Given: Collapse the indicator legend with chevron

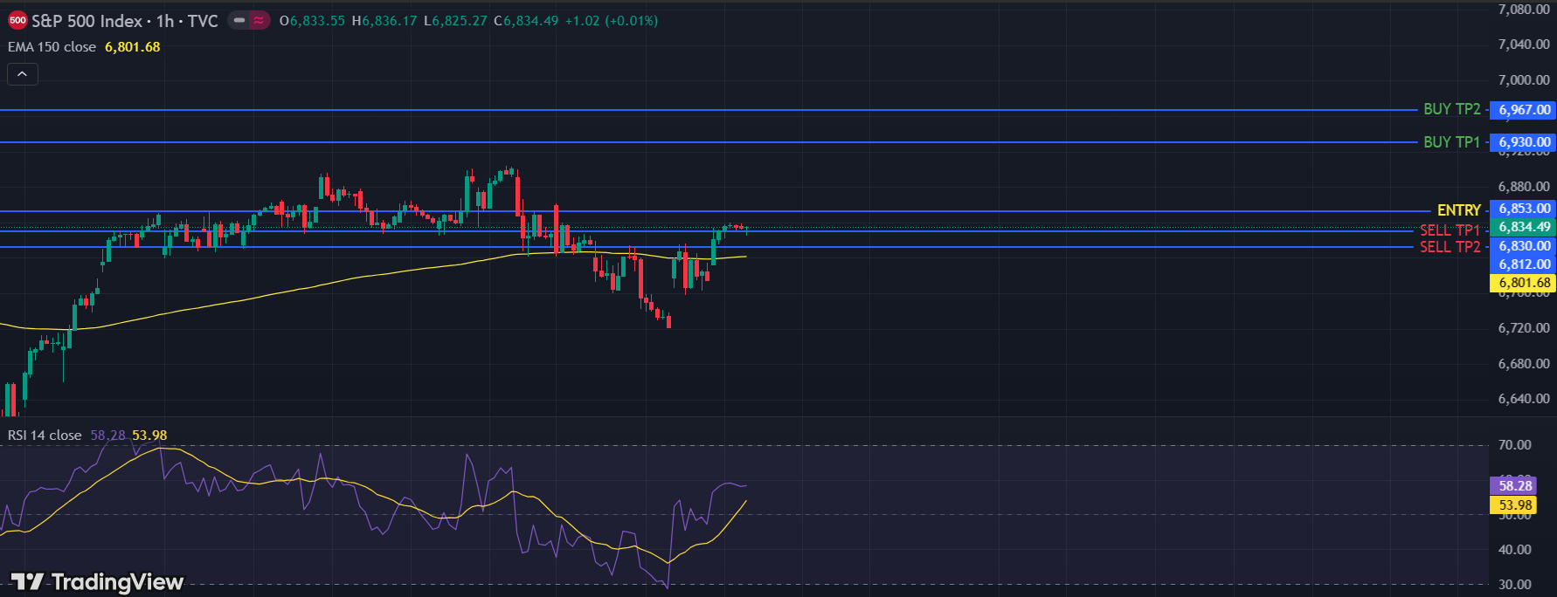Looking at the screenshot, I should pos(22,75).
